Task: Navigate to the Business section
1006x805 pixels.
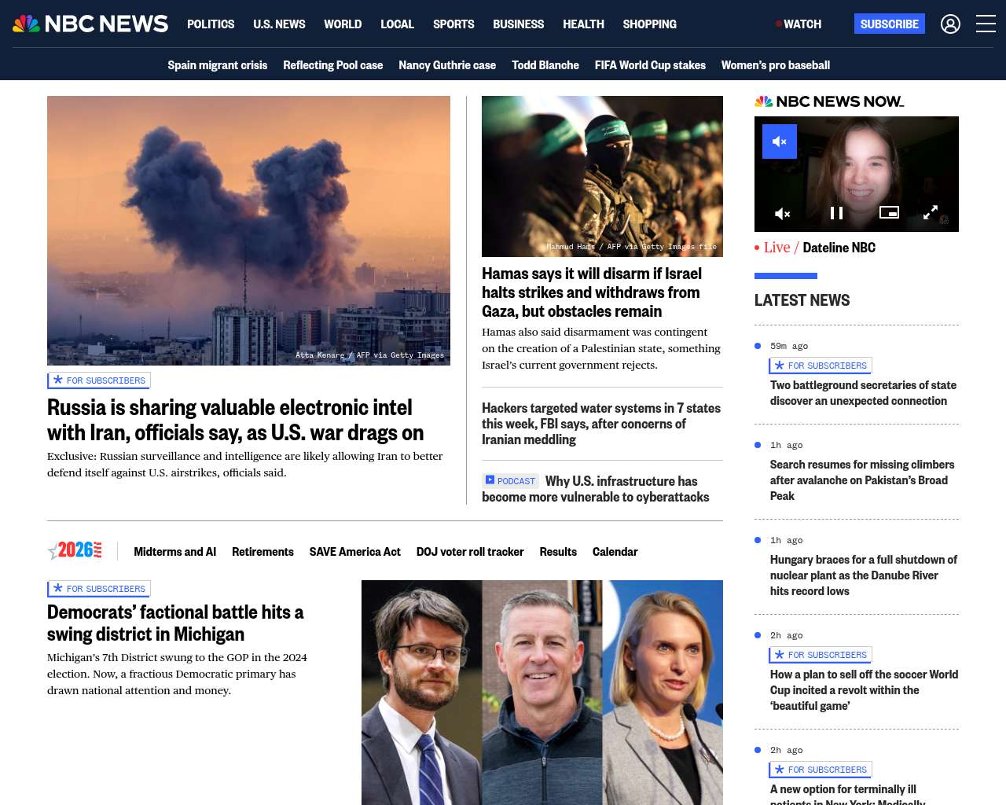Action: pyautogui.click(x=518, y=24)
